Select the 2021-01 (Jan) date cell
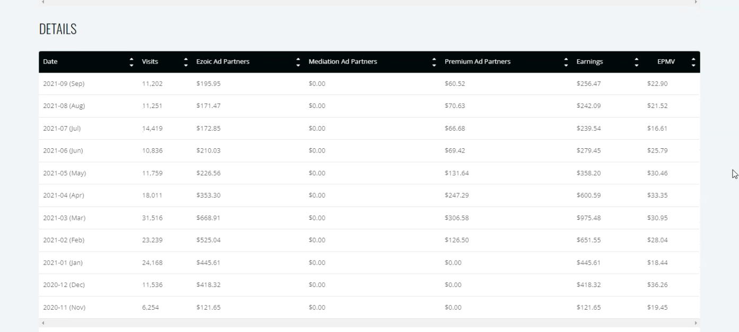 tap(63, 263)
